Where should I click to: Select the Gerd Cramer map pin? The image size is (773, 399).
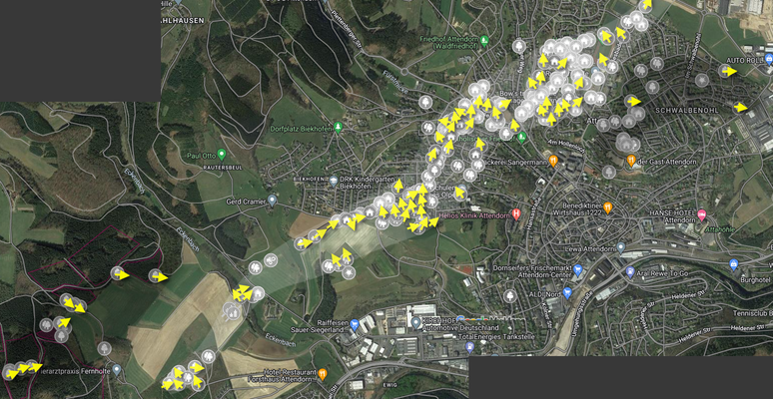tap(272, 200)
